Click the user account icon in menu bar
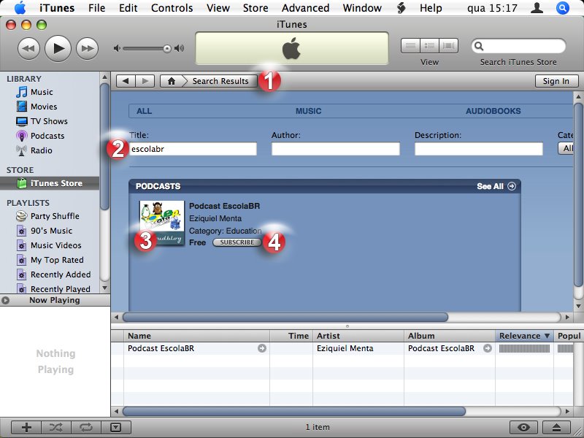The width and height of the screenshot is (584, 438). coord(537,8)
